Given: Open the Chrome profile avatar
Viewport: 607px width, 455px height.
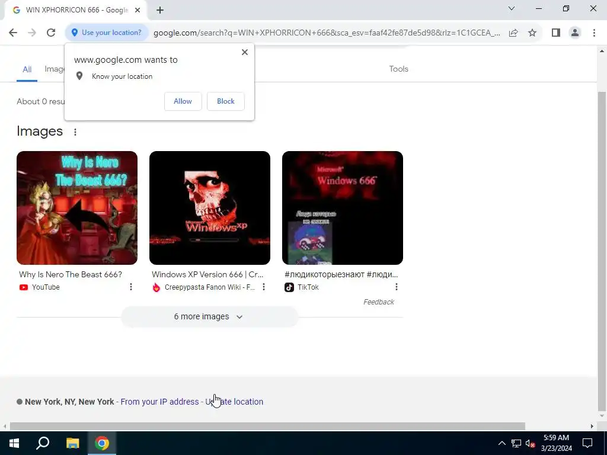Looking at the screenshot, I should 575,33.
